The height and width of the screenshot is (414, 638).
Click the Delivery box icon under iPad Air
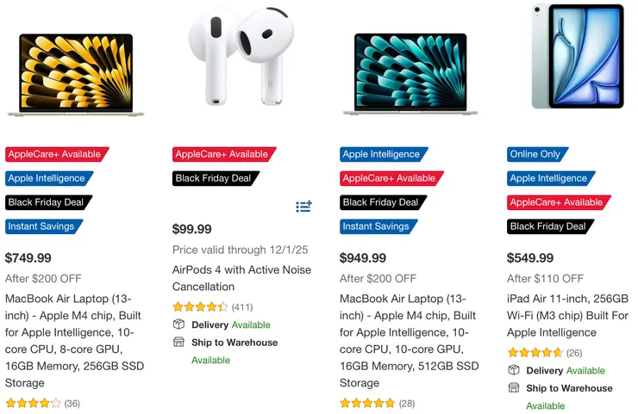point(514,370)
